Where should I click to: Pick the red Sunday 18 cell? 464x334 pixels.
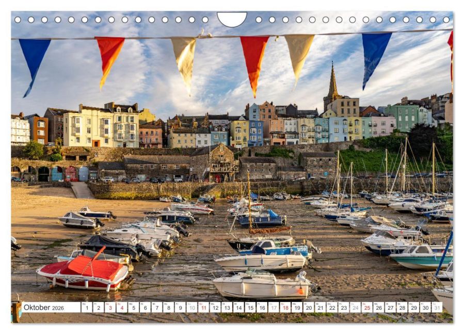(x=285, y=307)
